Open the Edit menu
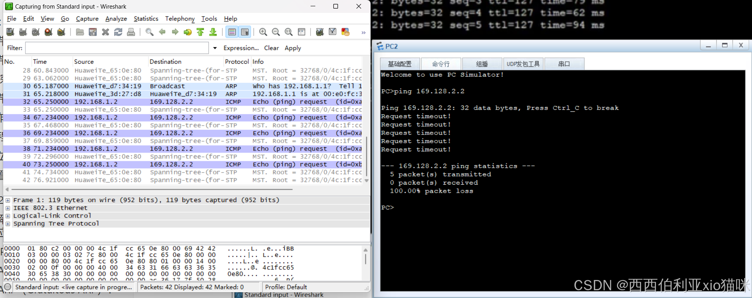752x298 pixels. pos(29,19)
